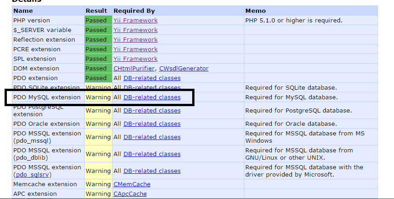The width and height of the screenshot is (394, 199).
Task: Select the APC extension name cell
Action: 48,194
